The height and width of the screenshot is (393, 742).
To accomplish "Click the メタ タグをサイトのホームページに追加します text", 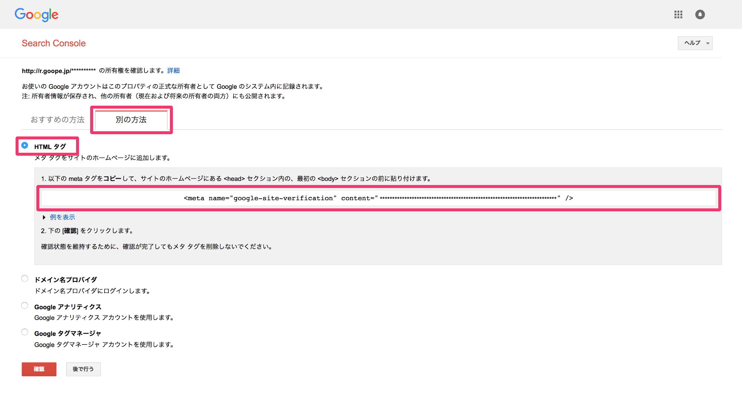I will 103,158.
